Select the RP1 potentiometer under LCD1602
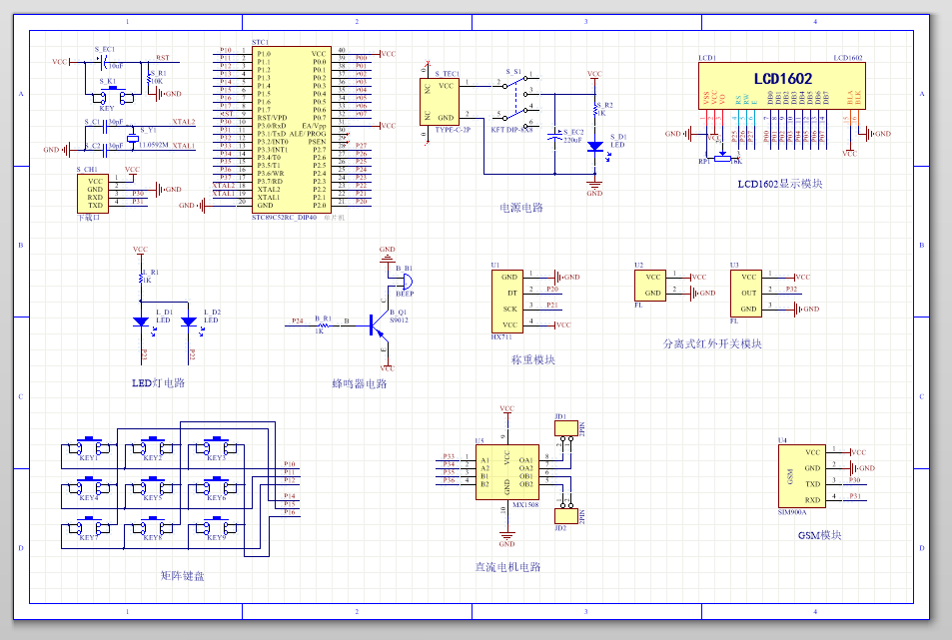The width and height of the screenshot is (952, 640). click(721, 156)
